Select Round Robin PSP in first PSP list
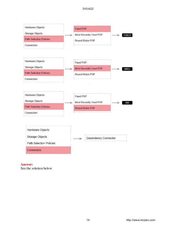This screenshot has width=176, height=229. pos(85,40)
